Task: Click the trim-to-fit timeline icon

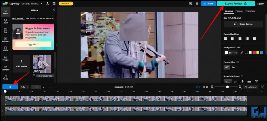Action: click(206, 87)
